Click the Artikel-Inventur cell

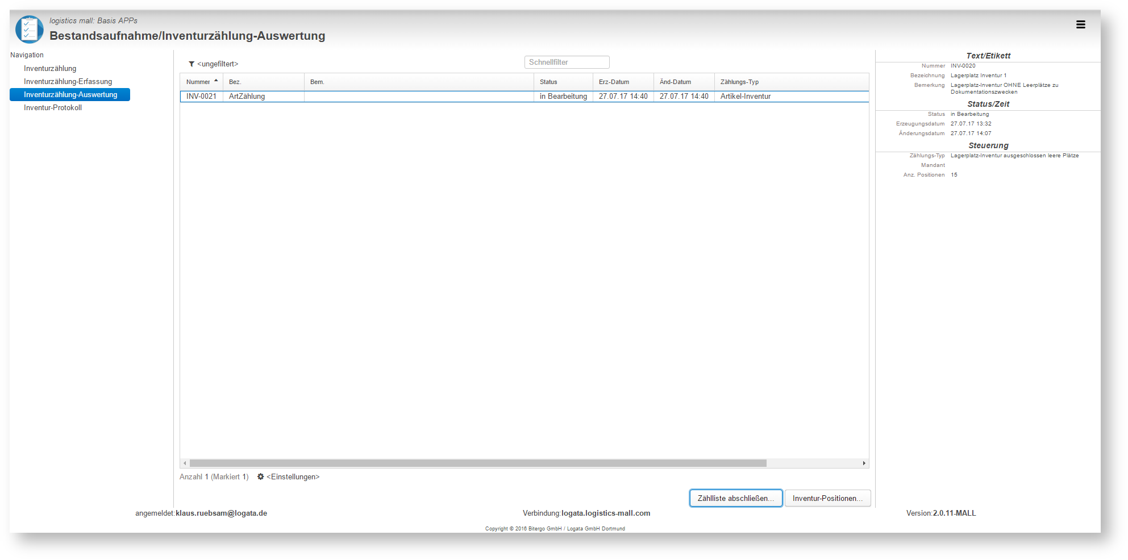(x=791, y=96)
